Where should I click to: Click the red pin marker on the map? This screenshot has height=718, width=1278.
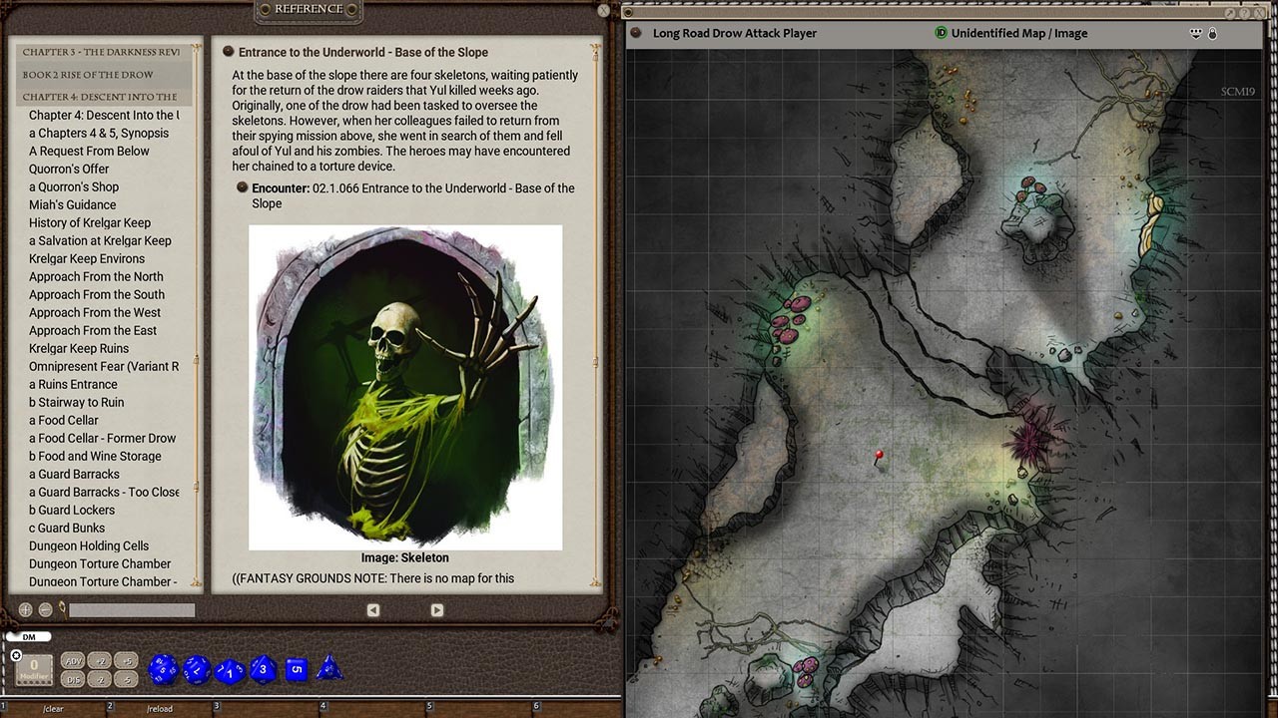pos(879,455)
